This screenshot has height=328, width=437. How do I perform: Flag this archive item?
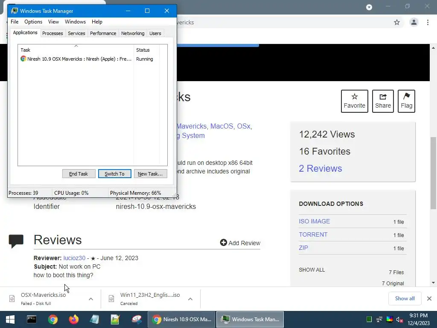click(406, 101)
